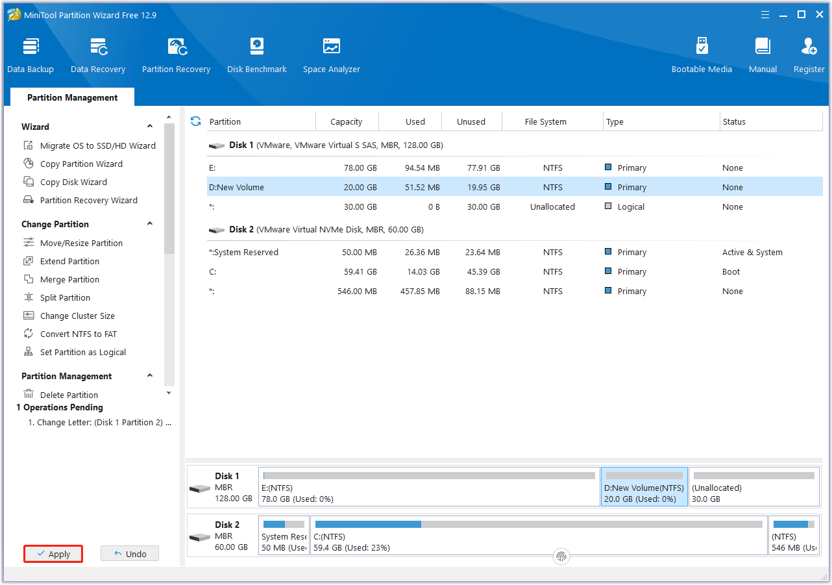Switch to the Partition Management tab
This screenshot has width=832, height=585.
[72, 97]
